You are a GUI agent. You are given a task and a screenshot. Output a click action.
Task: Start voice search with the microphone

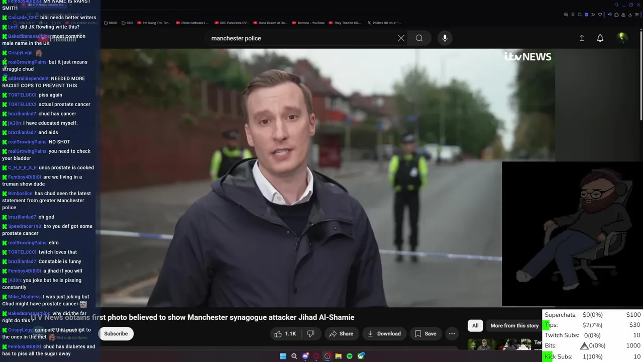pyautogui.click(x=445, y=38)
